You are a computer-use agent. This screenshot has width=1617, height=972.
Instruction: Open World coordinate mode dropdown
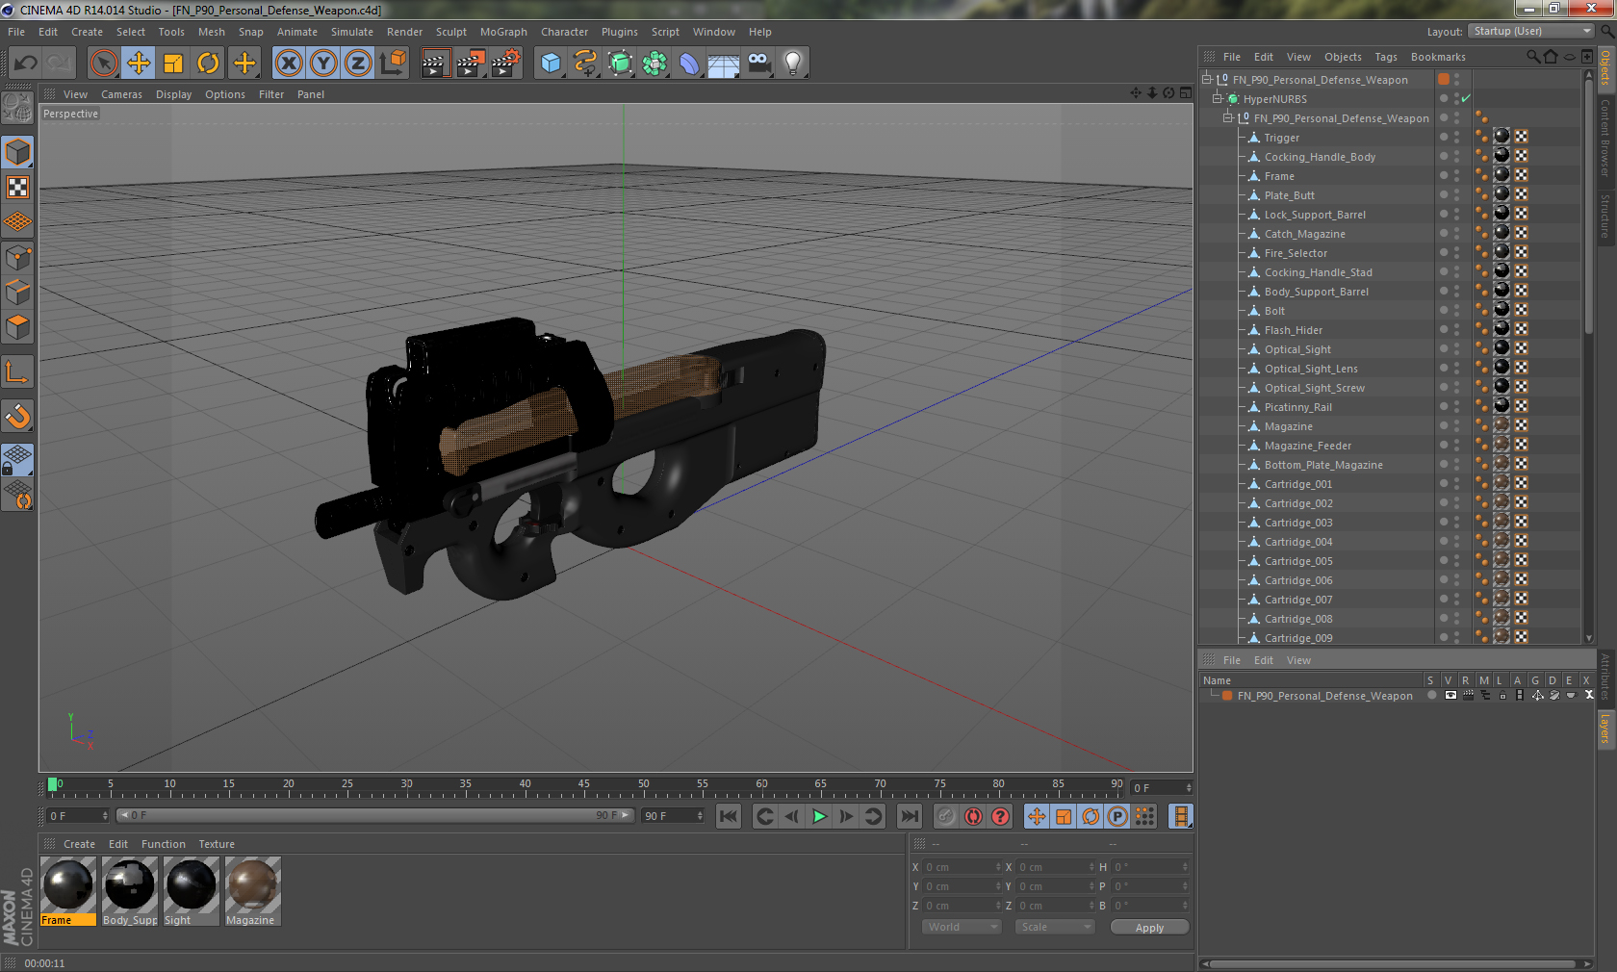pos(962,927)
